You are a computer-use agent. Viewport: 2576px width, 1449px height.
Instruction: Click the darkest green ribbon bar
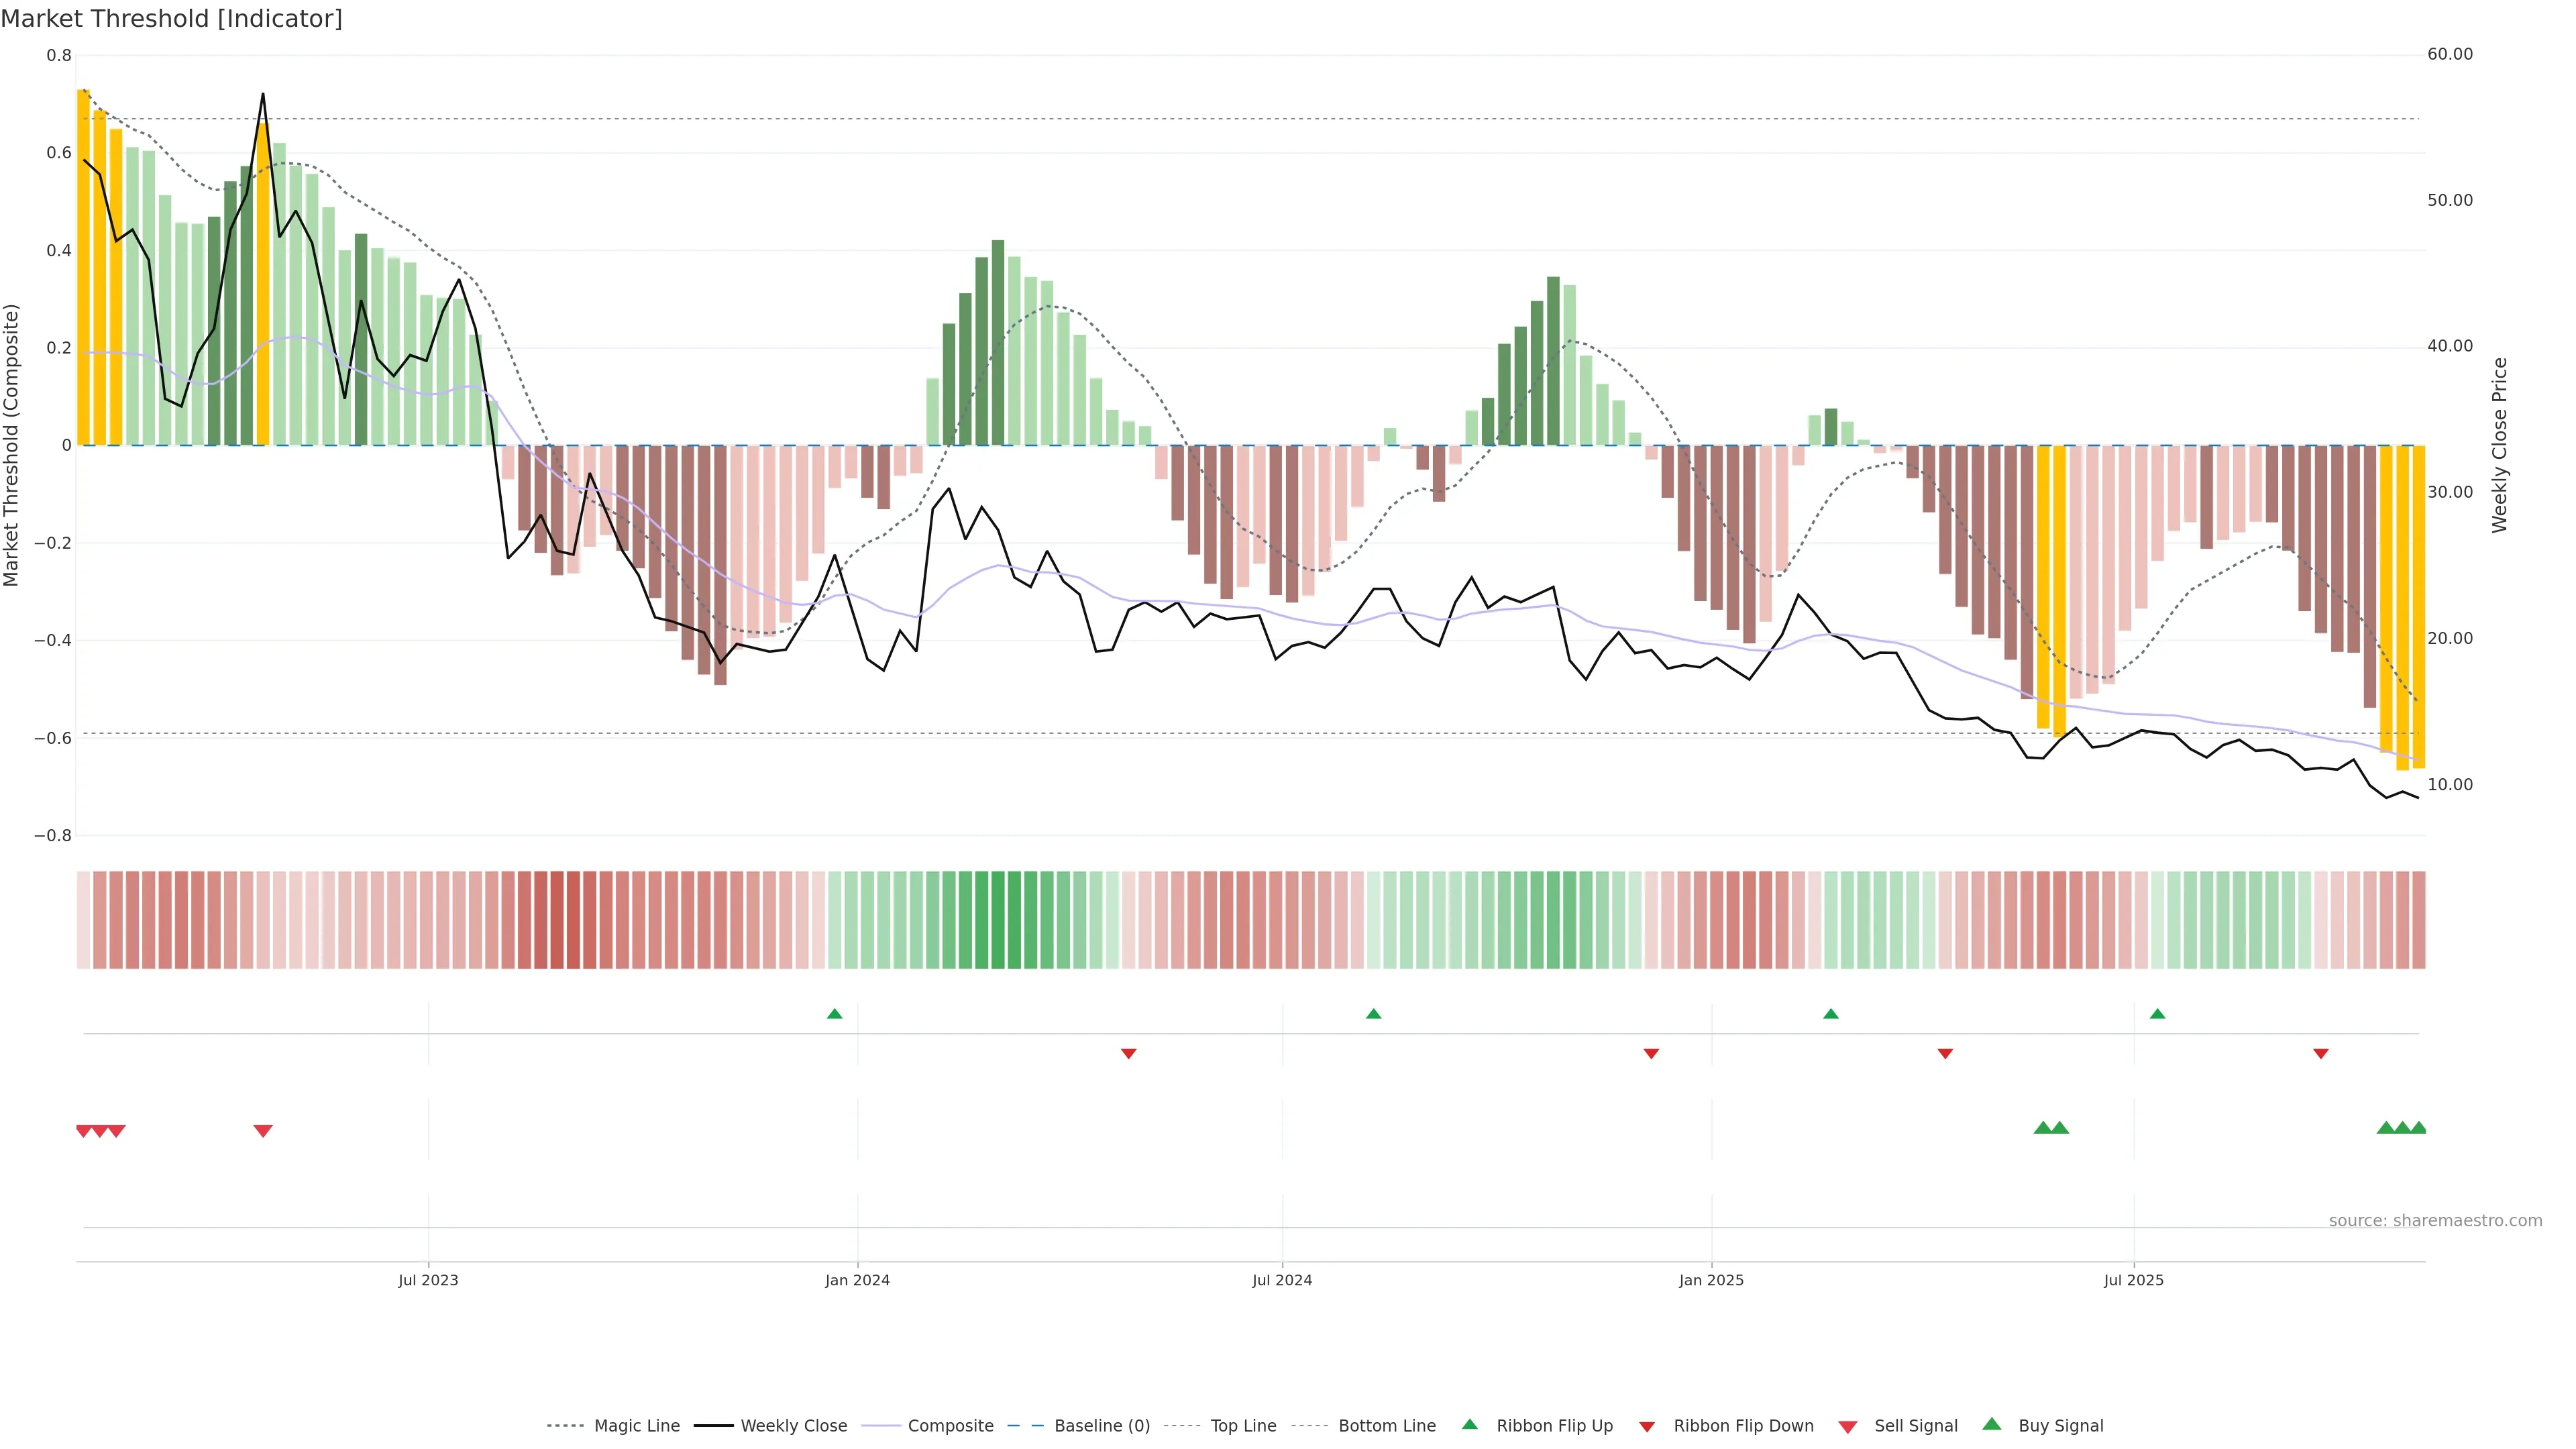click(997, 920)
